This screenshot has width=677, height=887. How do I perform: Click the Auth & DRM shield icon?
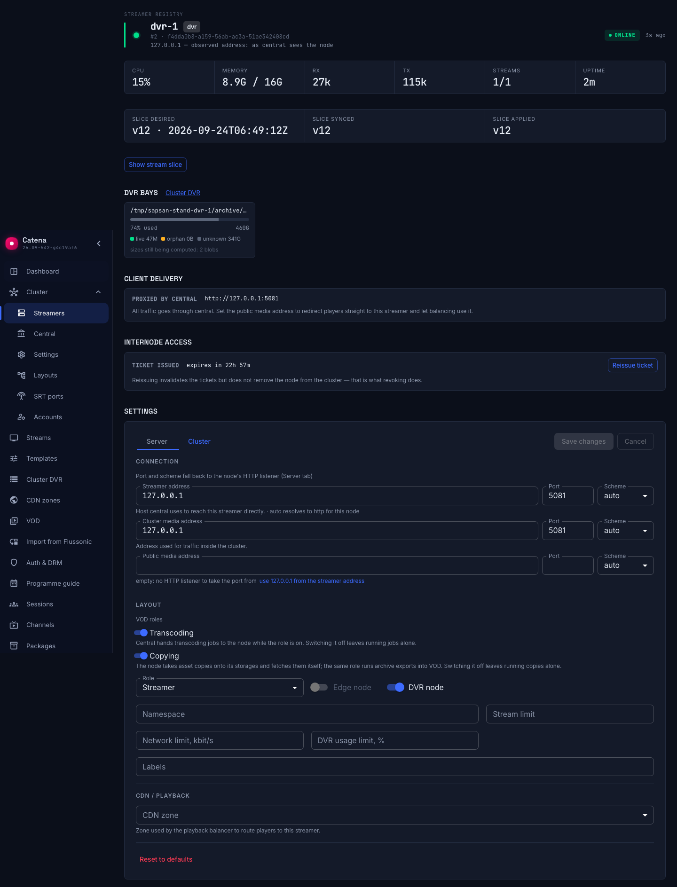(14, 563)
